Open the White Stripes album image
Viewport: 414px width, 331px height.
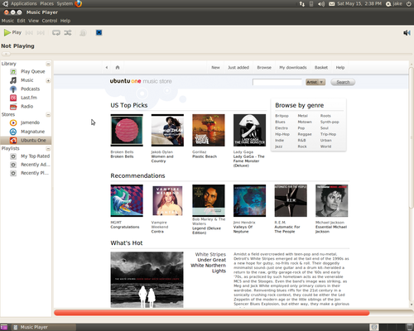147,280
